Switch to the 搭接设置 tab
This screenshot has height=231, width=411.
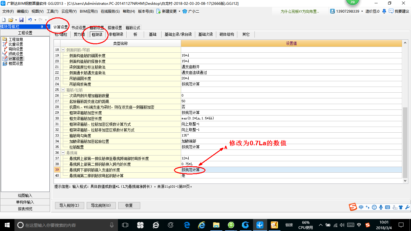coord(115,27)
